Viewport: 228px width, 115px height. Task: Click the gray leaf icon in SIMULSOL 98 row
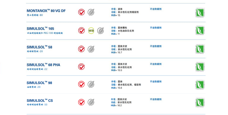click(91, 84)
